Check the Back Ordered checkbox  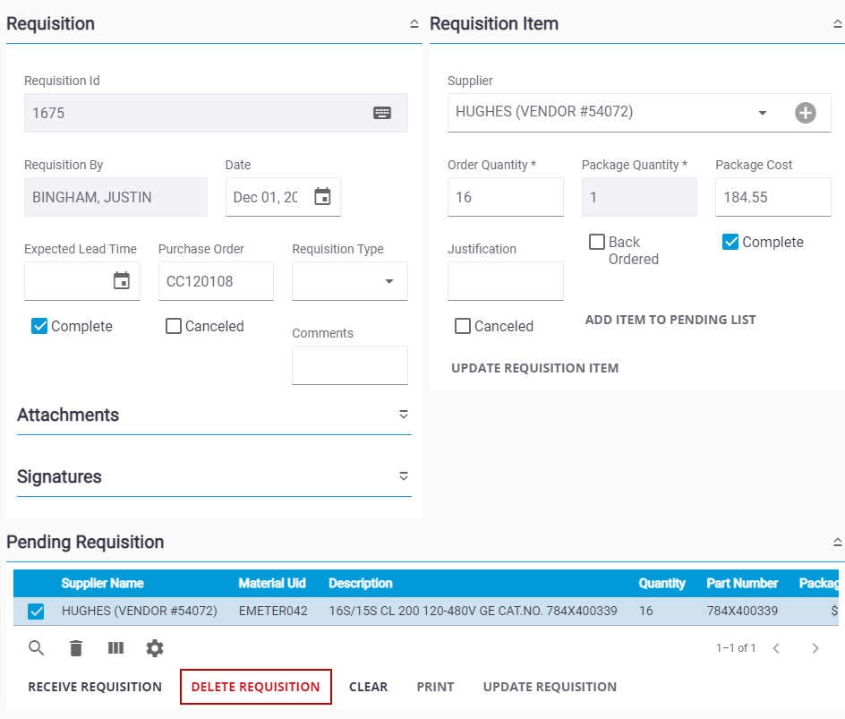click(597, 243)
